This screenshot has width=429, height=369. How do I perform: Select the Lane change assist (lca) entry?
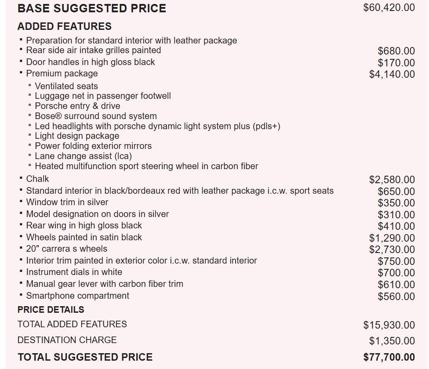(83, 156)
